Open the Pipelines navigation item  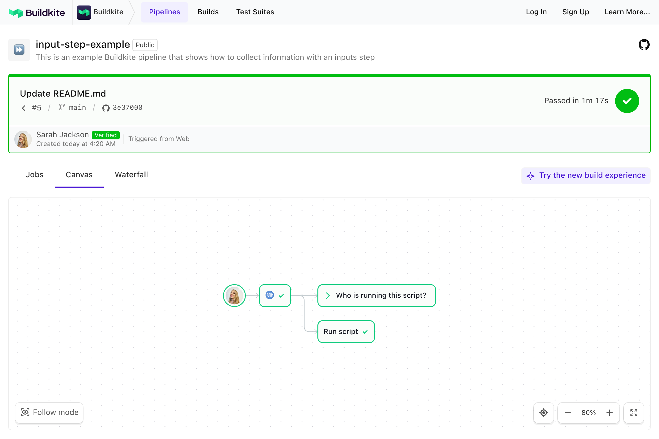164,12
